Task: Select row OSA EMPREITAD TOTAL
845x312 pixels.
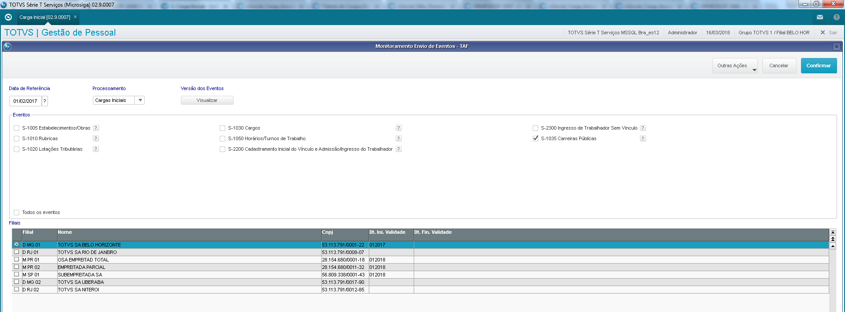Action: tap(420, 260)
